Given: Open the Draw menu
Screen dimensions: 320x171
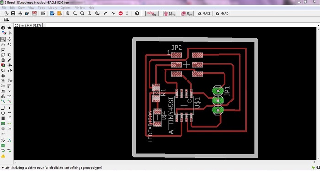Looking at the screenshot, I should 21,8.
